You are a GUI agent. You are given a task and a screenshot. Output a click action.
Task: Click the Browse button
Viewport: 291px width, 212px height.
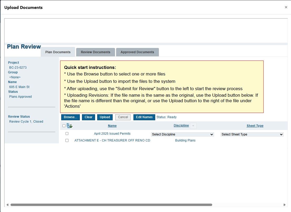(x=70, y=117)
